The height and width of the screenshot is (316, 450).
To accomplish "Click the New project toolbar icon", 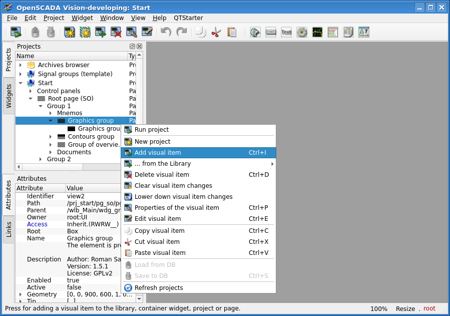I will pyautogui.click(x=70, y=32).
